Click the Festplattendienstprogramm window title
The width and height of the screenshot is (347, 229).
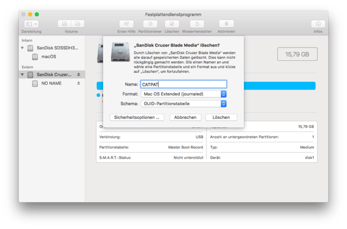pos(173,14)
